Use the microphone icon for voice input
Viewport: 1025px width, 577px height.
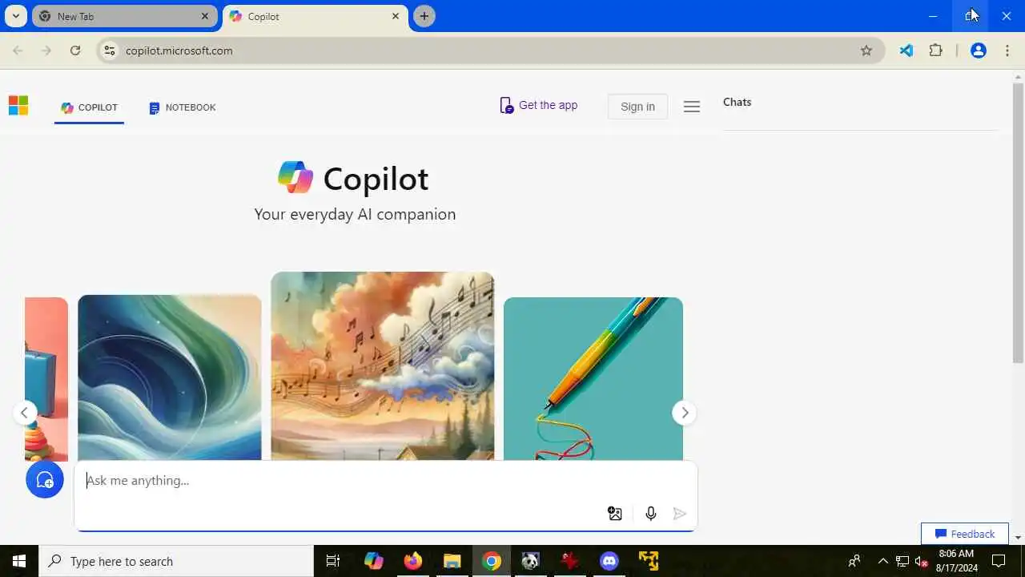[x=651, y=514]
